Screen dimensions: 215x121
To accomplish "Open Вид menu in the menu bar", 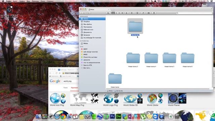I will (28, 1).
